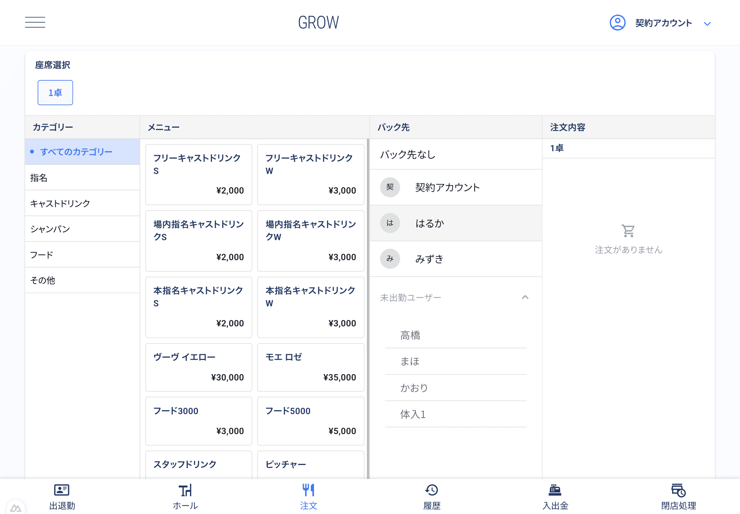
Task: Add フード5000 menu item
Action: (310, 421)
